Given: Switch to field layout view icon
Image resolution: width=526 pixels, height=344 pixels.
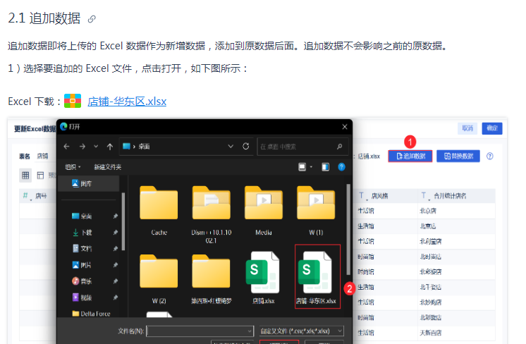Looking at the screenshot, I should (x=40, y=175).
